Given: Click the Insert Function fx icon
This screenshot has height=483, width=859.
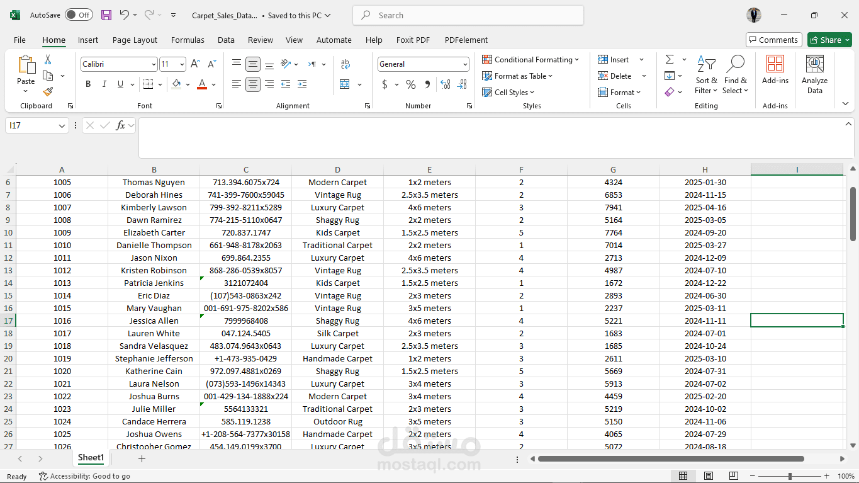Looking at the screenshot, I should tap(120, 125).
